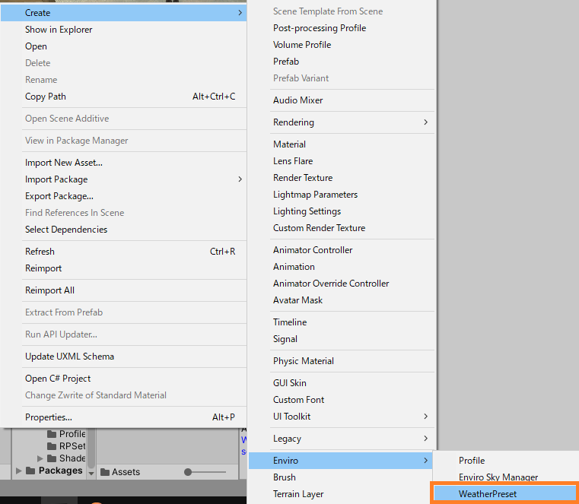Screen dimensions: 579x504
Task: Select Refresh menu entry
Action: point(123,252)
